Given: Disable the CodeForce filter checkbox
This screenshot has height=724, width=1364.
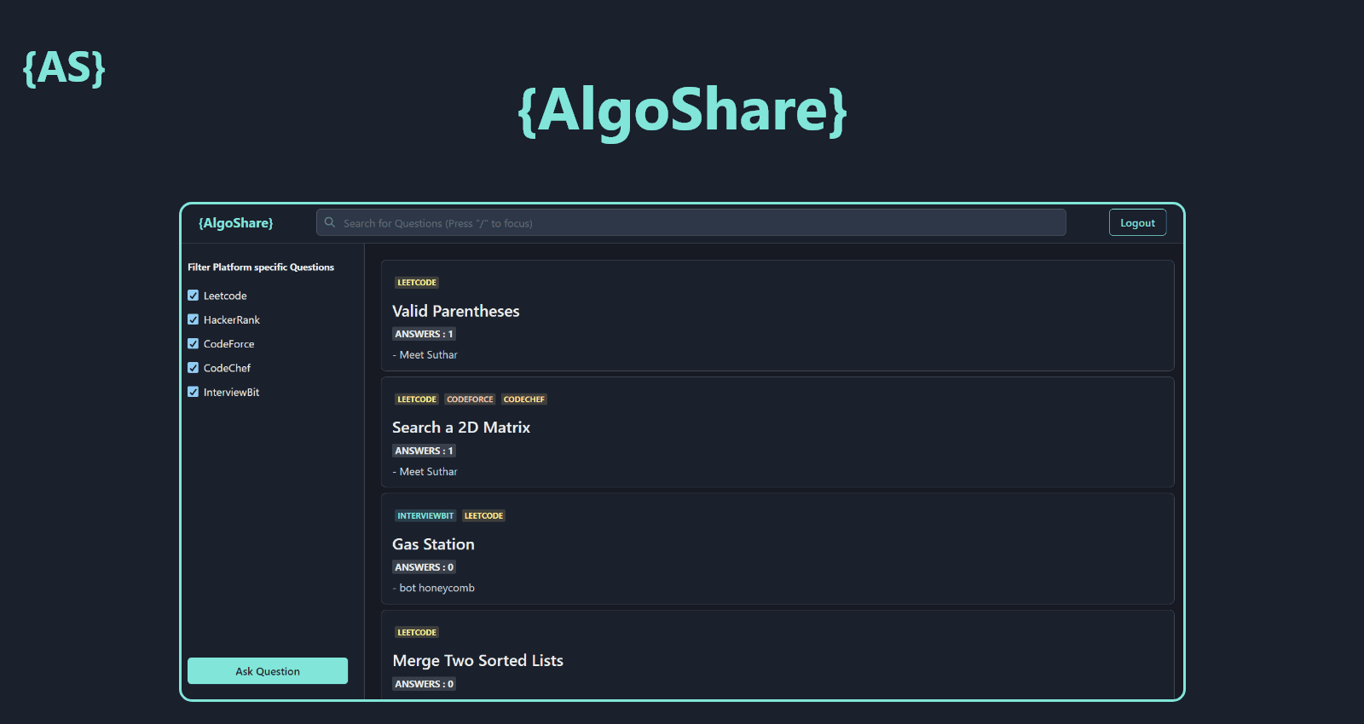Looking at the screenshot, I should coord(194,344).
